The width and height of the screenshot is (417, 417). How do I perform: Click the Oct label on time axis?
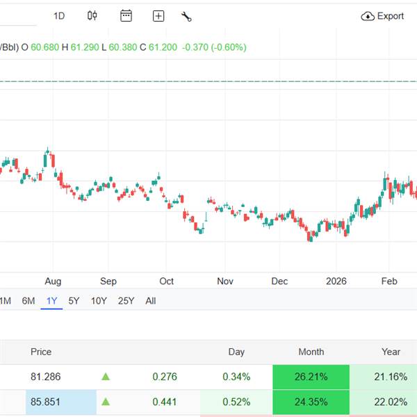coord(167,281)
